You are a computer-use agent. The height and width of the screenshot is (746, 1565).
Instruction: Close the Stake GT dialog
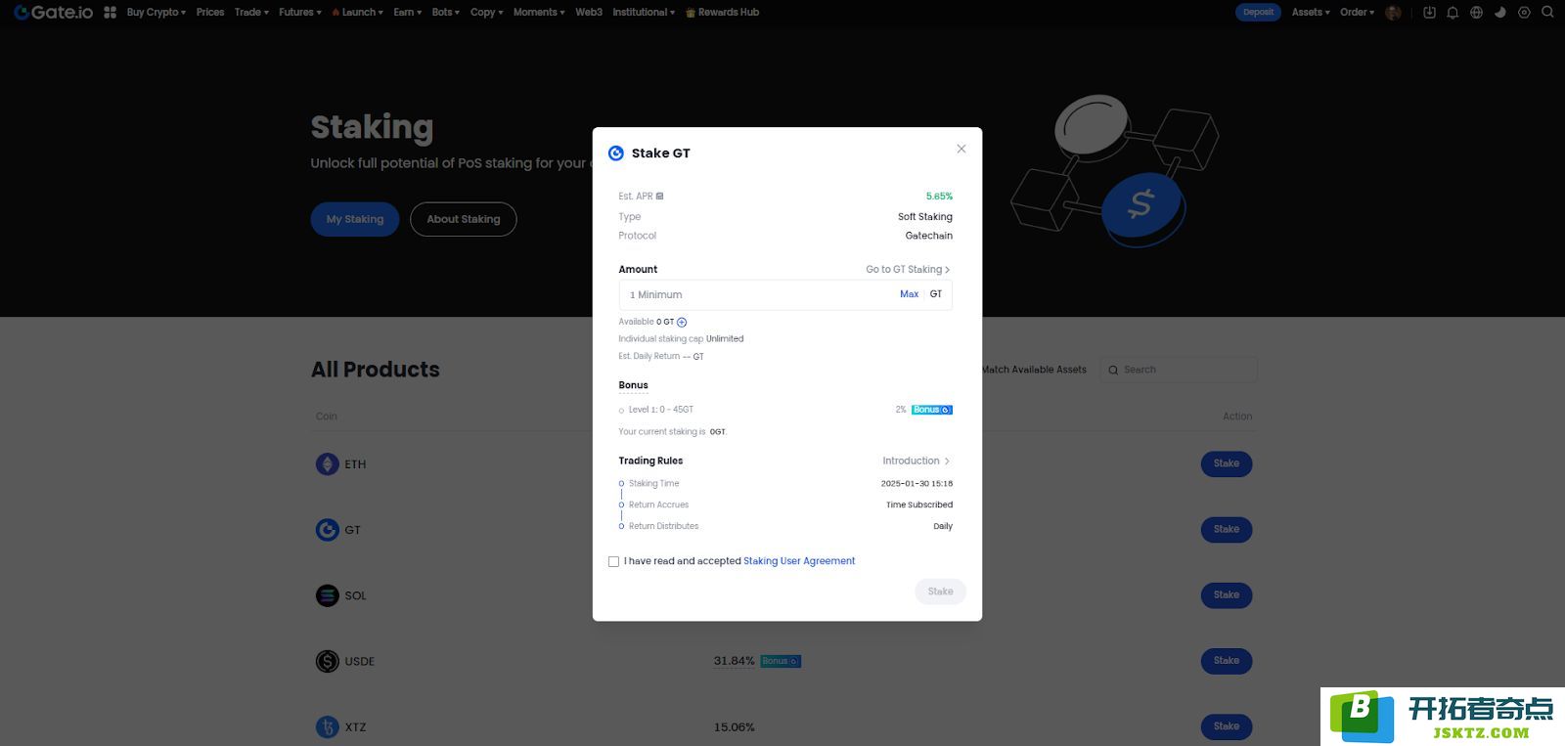pos(961,149)
